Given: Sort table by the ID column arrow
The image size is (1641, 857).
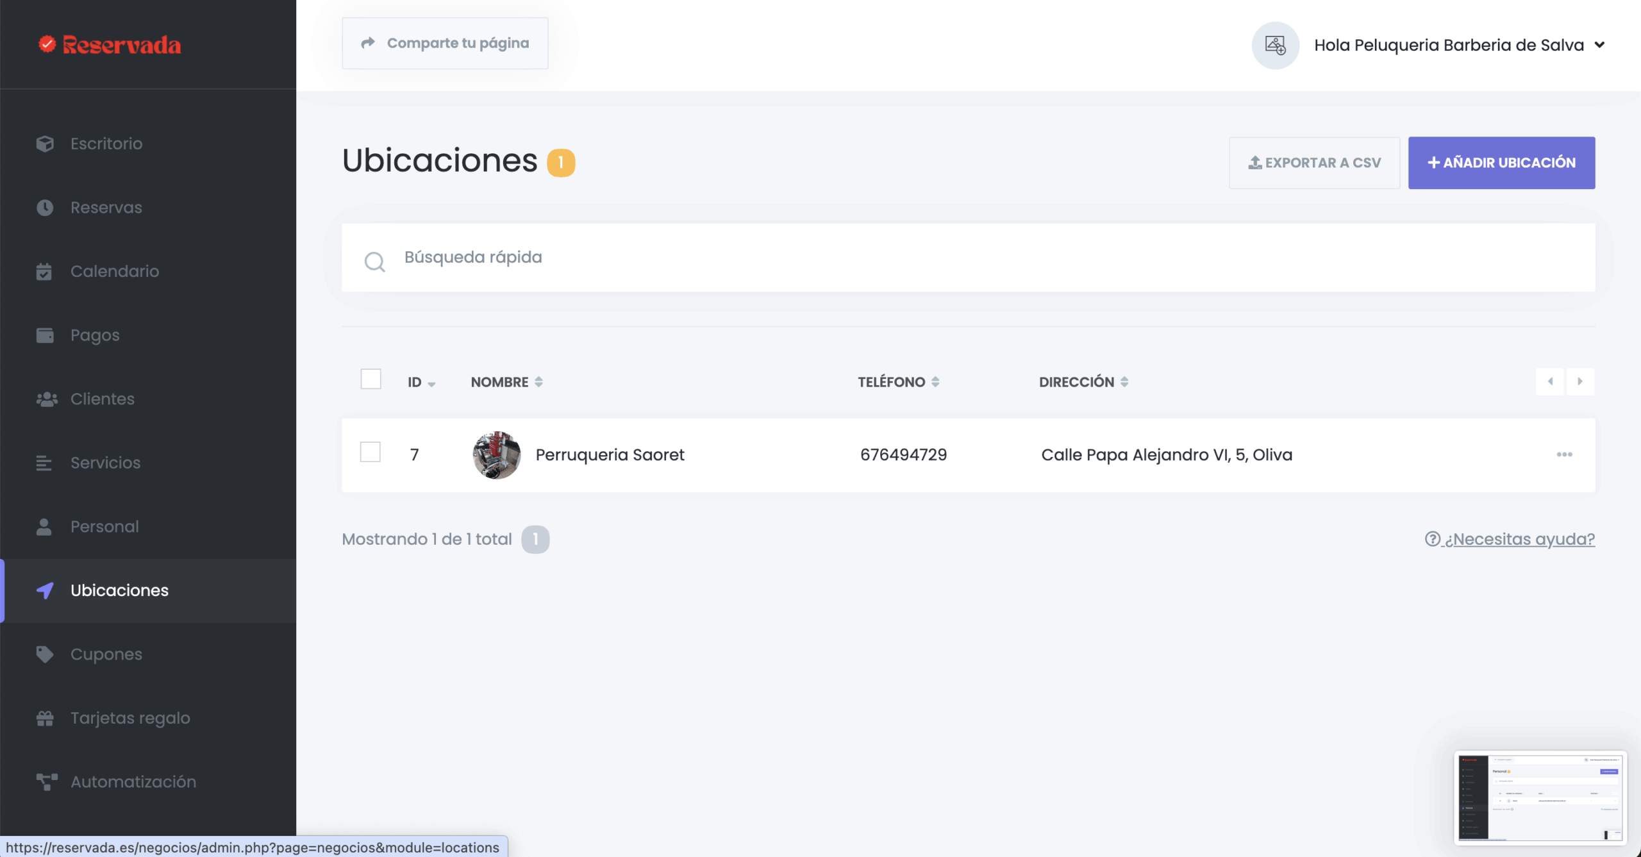Looking at the screenshot, I should (431, 383).
